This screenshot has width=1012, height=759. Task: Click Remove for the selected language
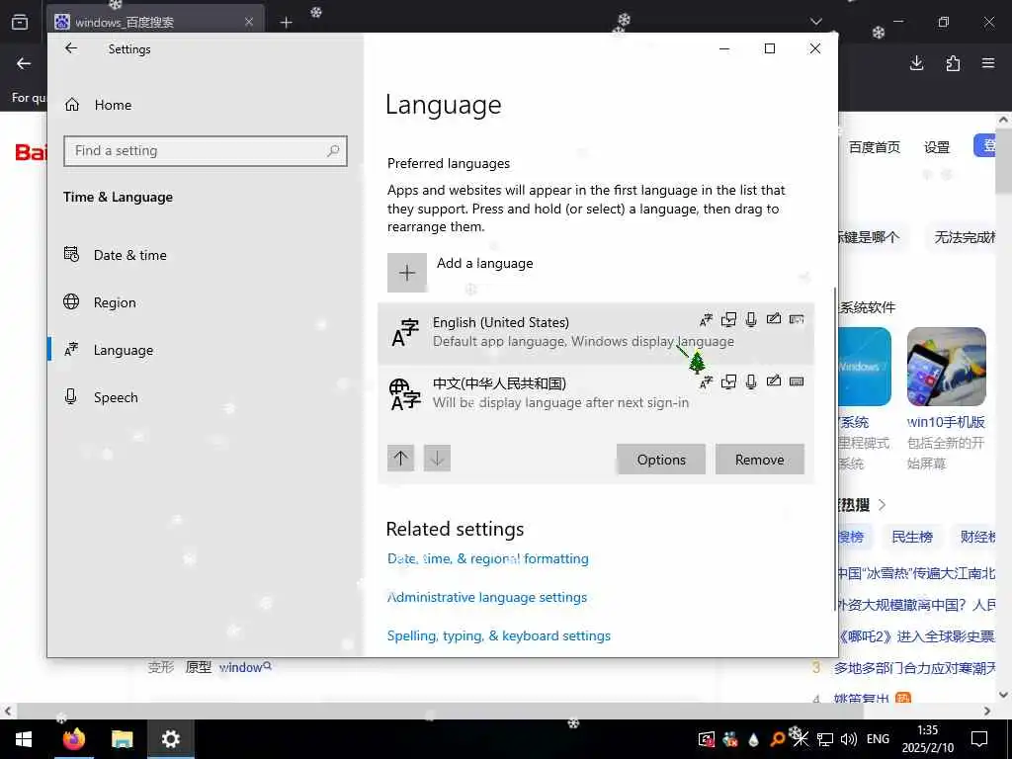(760, 460)
